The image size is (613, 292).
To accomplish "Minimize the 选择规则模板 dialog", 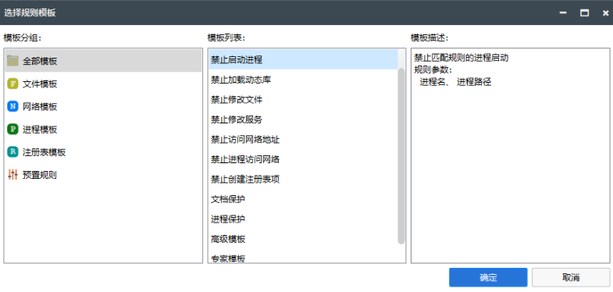I will tap(563, 12).
